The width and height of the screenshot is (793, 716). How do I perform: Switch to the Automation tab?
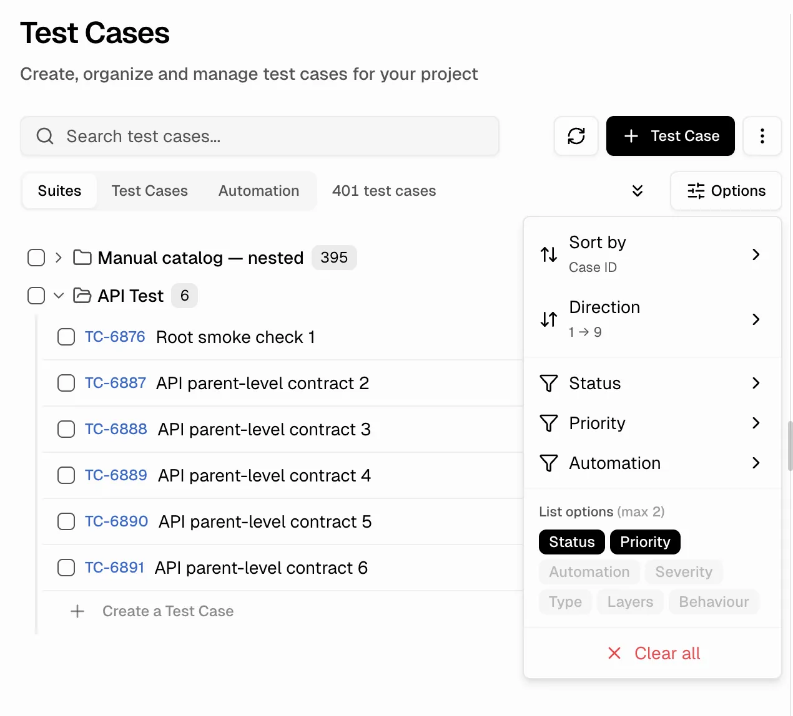pyautogui.click(x=259, y=191)
